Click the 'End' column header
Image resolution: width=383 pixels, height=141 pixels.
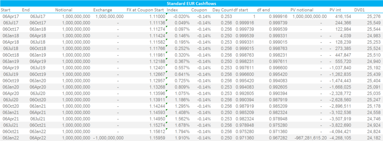click(x=26, y=10)
